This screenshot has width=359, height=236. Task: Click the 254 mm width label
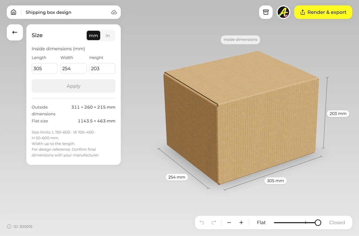(177, 177)
